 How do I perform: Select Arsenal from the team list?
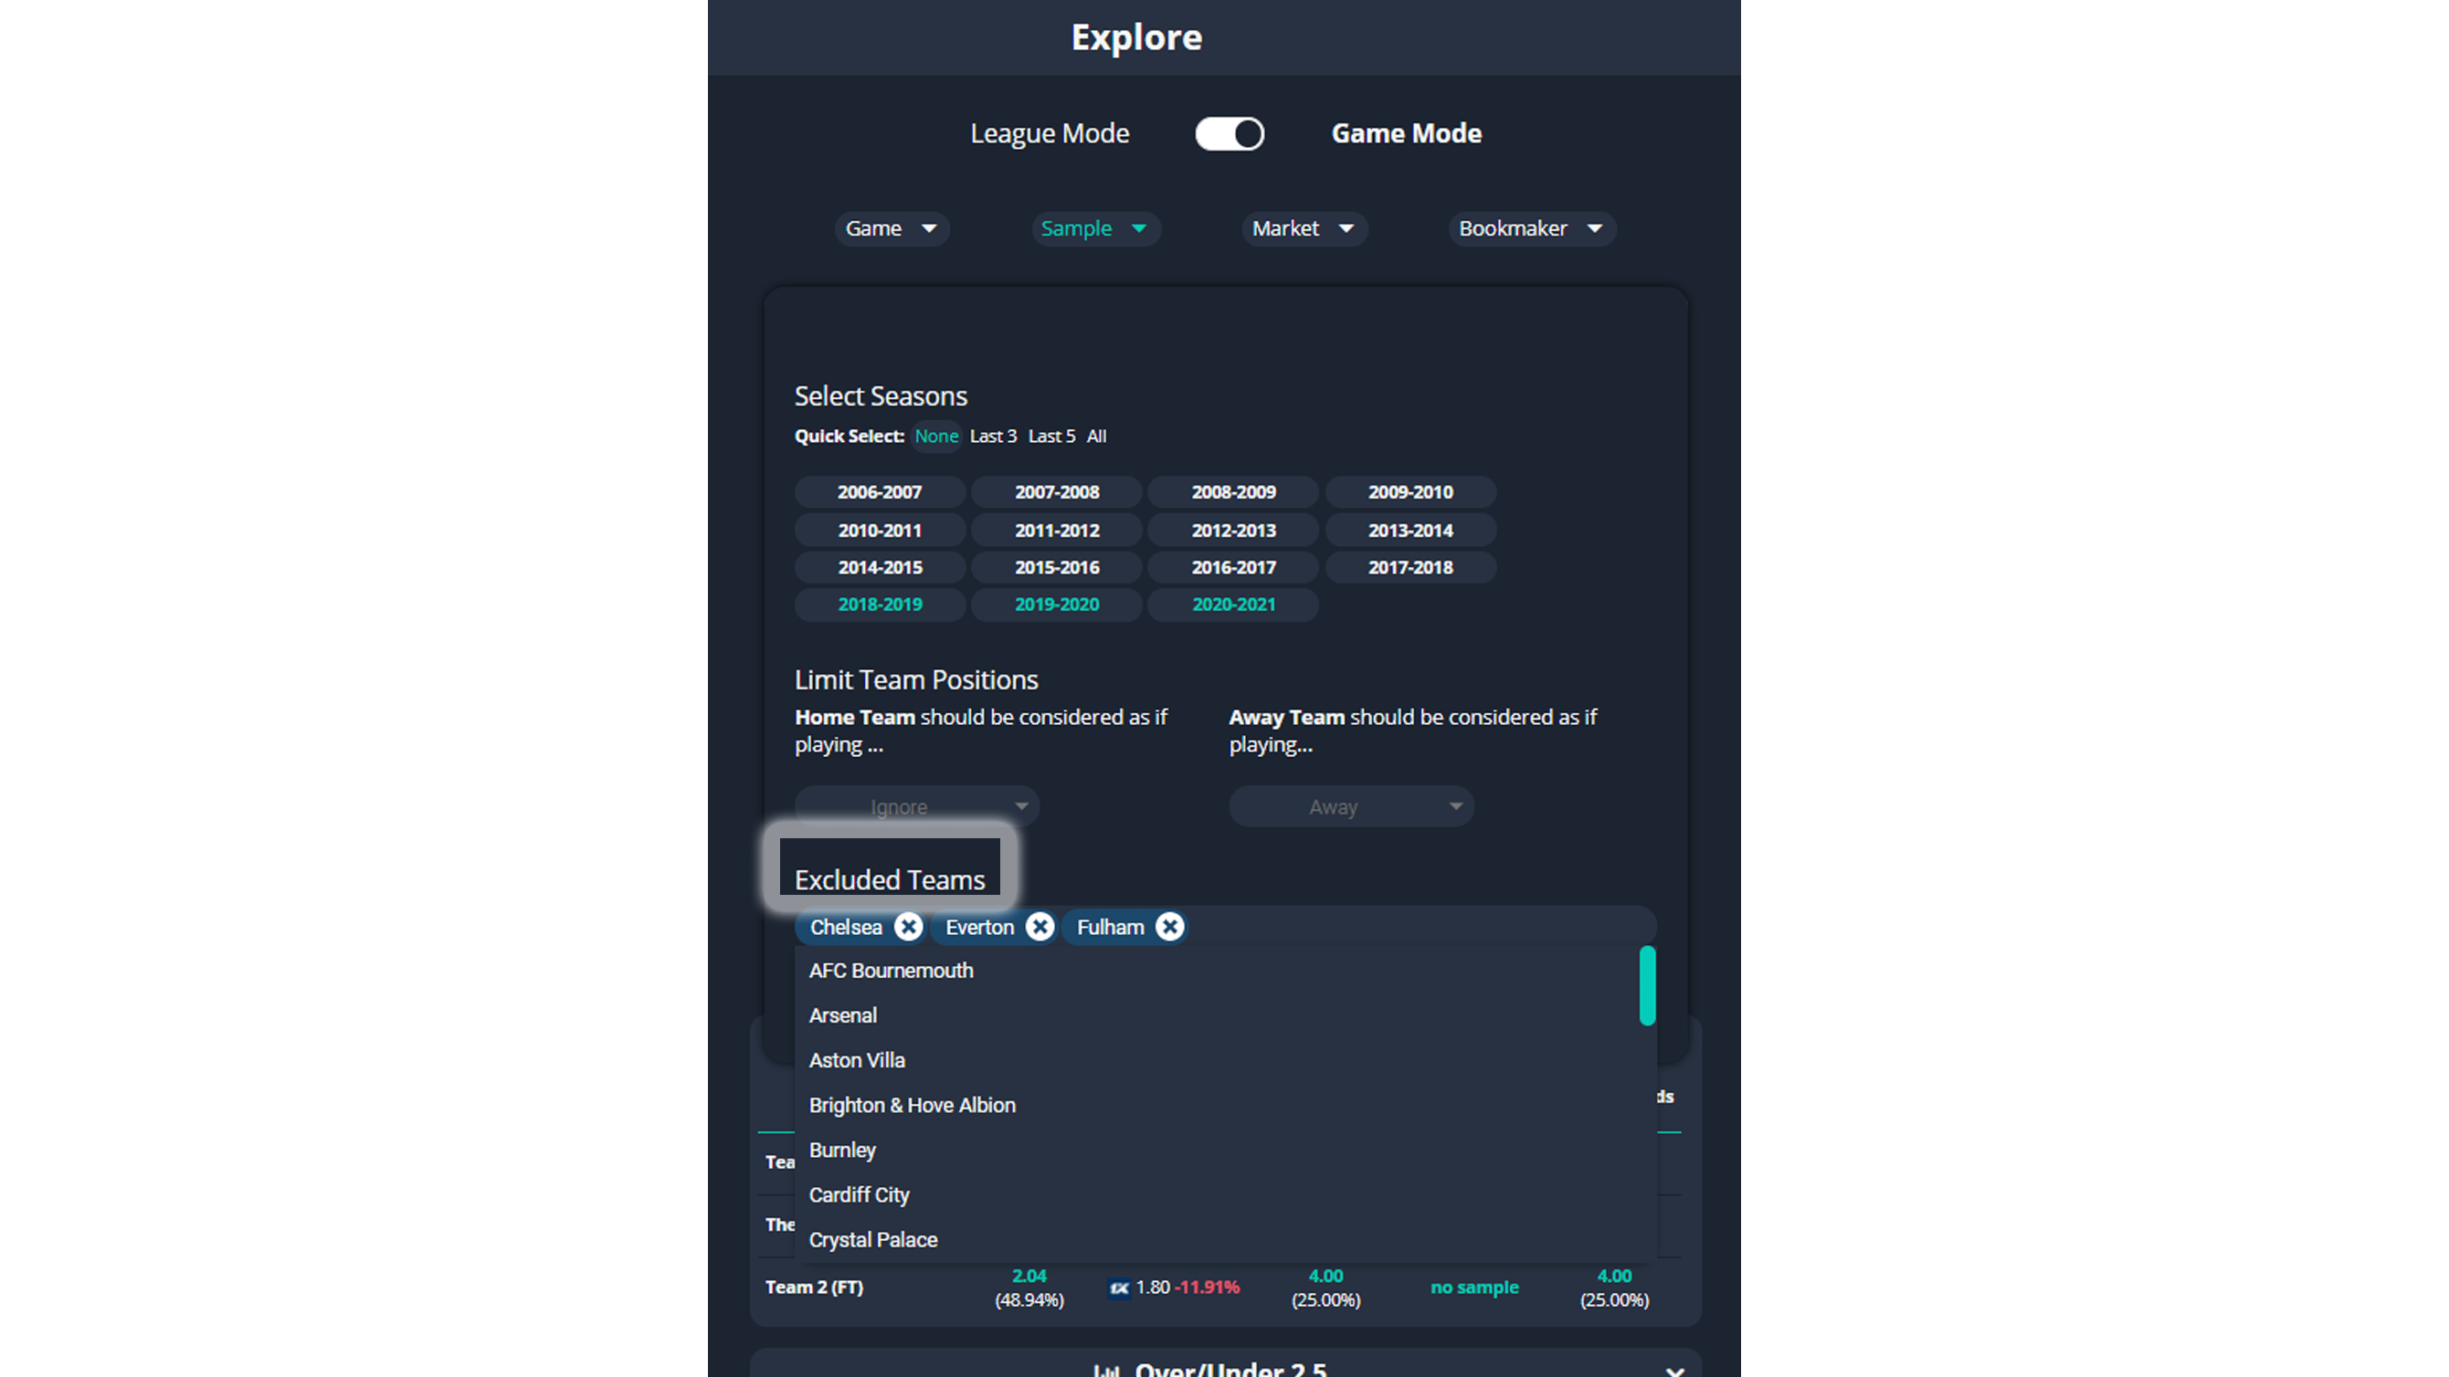coord(843,1014)
